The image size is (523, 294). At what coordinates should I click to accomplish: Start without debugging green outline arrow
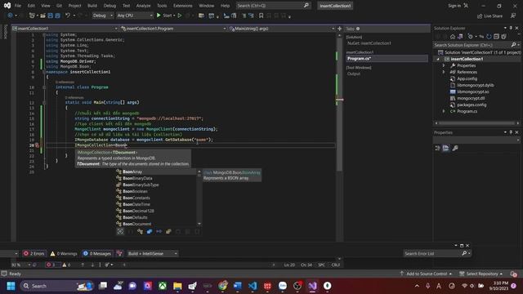coord(180,16)
